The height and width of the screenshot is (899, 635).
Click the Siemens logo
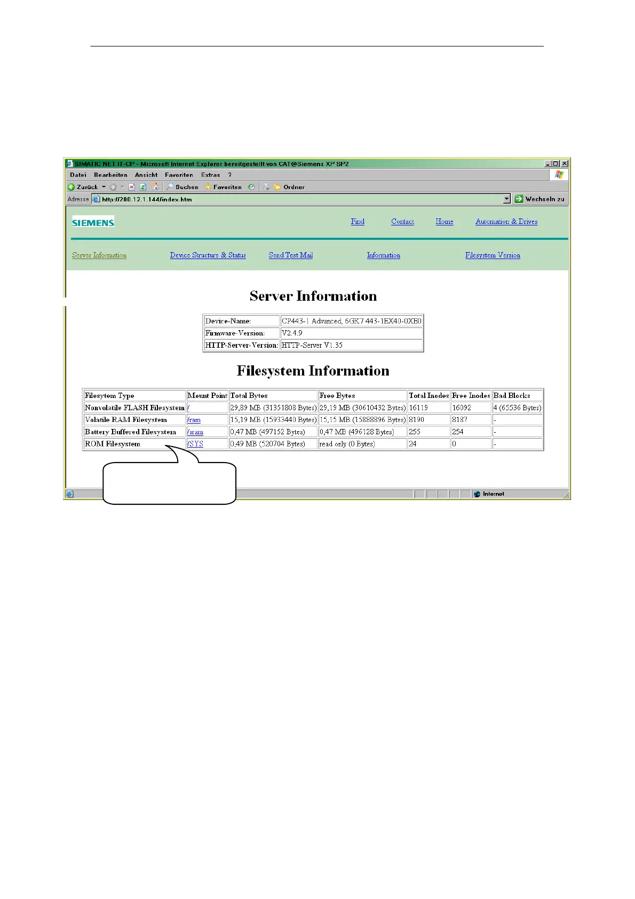click(x=93, y=222)
